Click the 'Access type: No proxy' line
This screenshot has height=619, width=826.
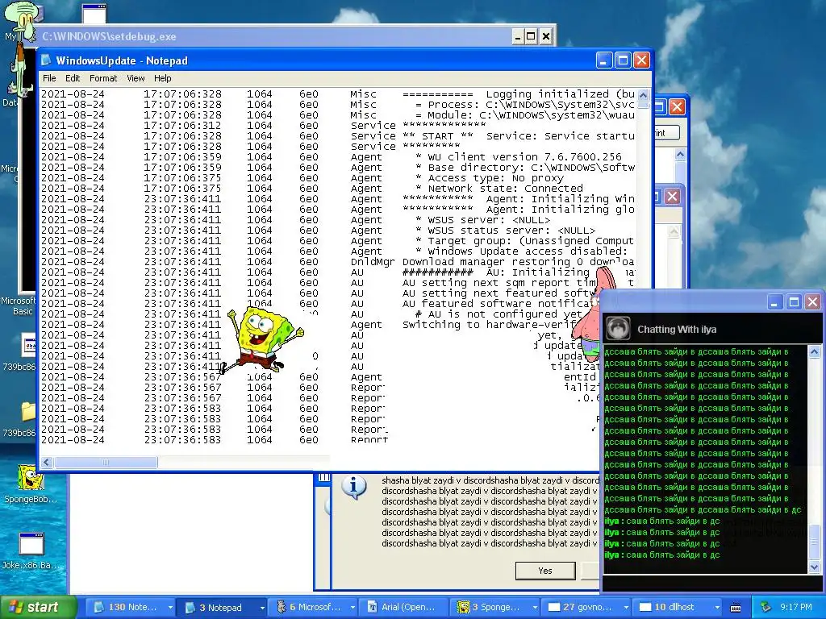(x=490, y=178)
